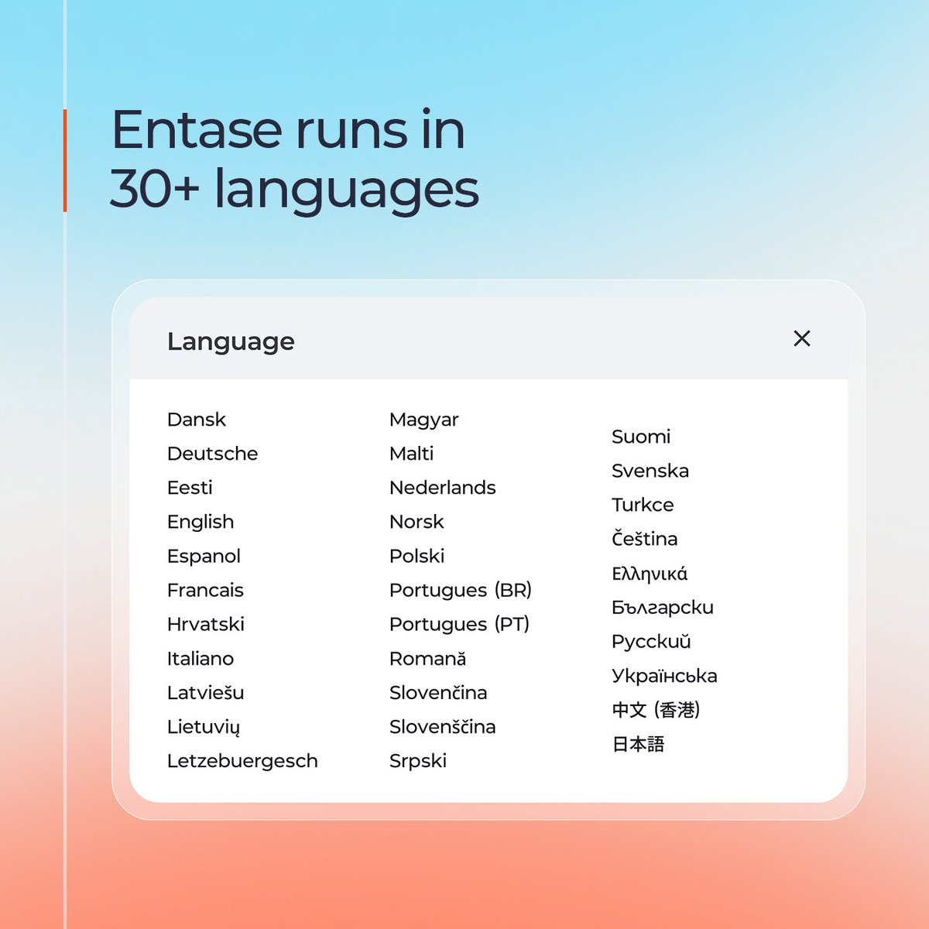Viewport: 929px width, 929px height.
Task: Pick 中文 (香港) language
Action: (x=656, y=710)
